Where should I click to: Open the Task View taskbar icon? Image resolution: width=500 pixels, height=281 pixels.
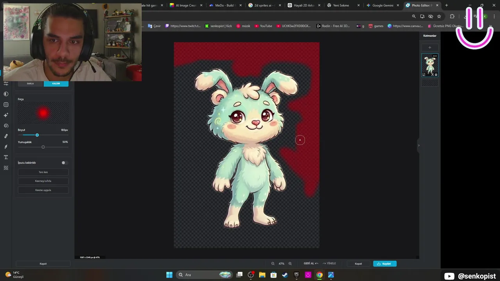pyautogui.click(x=239, y=275)
